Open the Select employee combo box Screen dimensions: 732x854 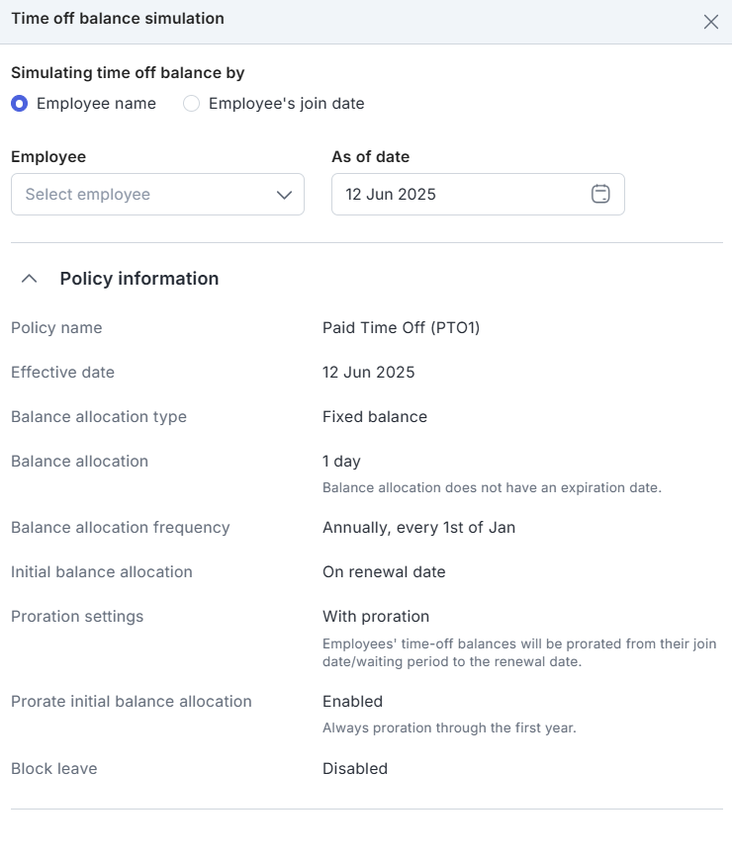tap(148, 195)
